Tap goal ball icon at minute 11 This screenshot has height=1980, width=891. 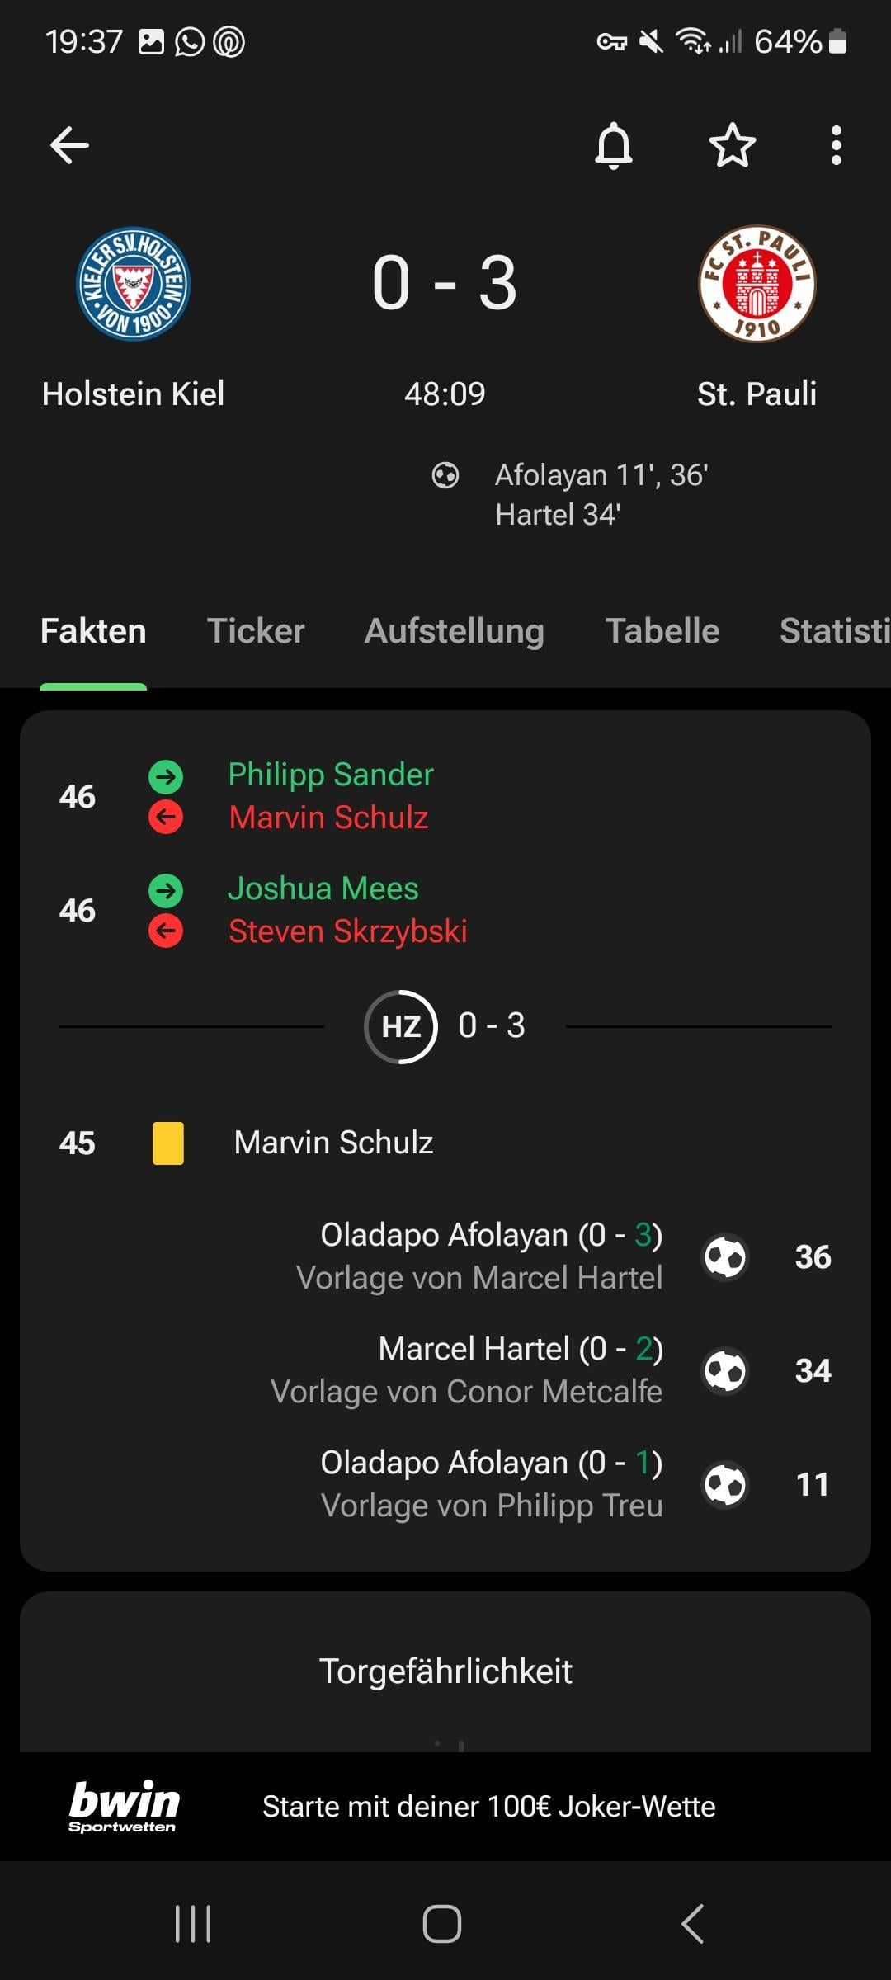point(725,1484)
